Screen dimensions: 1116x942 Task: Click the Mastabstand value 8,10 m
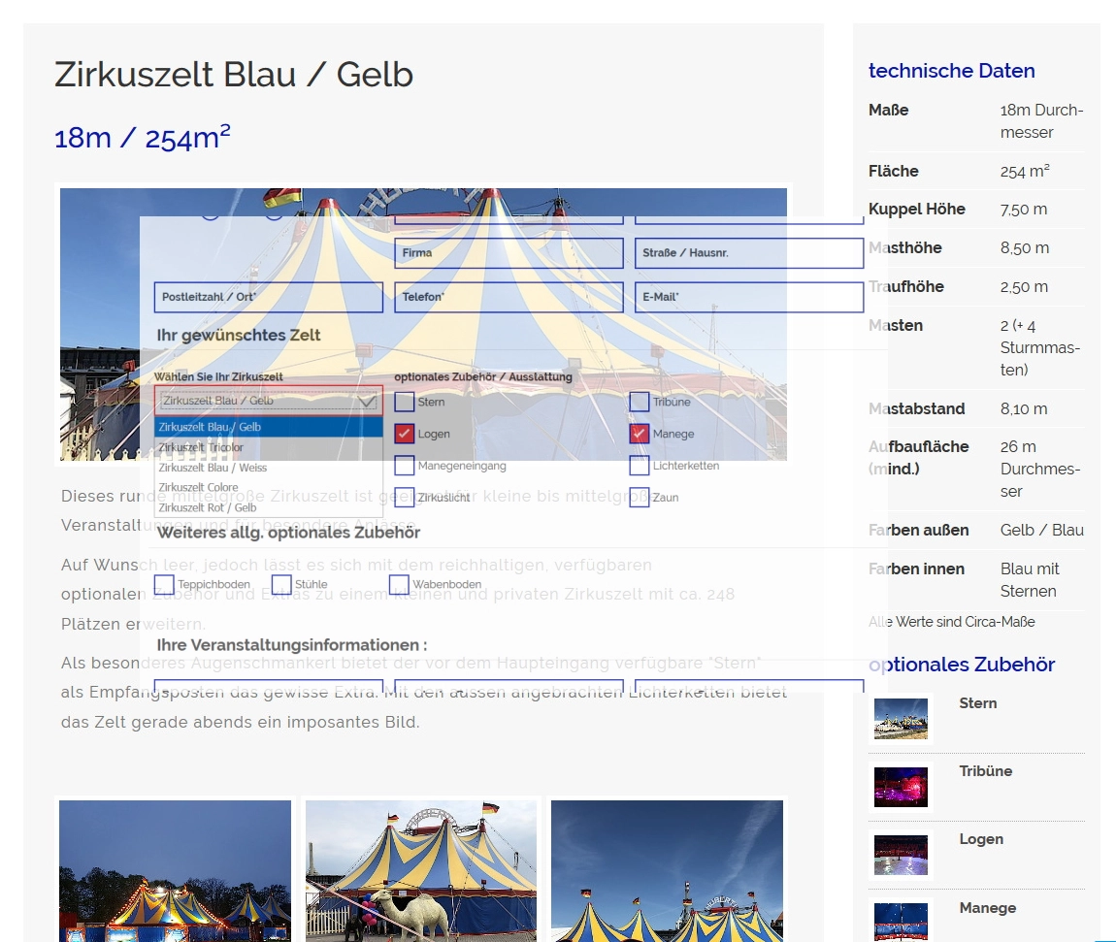(x=1024, y=408)
